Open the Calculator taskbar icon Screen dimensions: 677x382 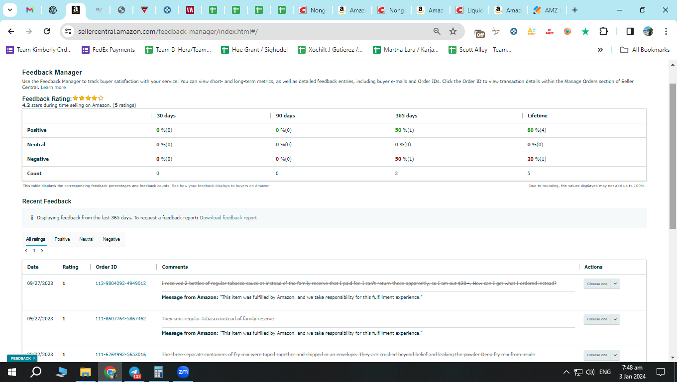tap(159, 372)
